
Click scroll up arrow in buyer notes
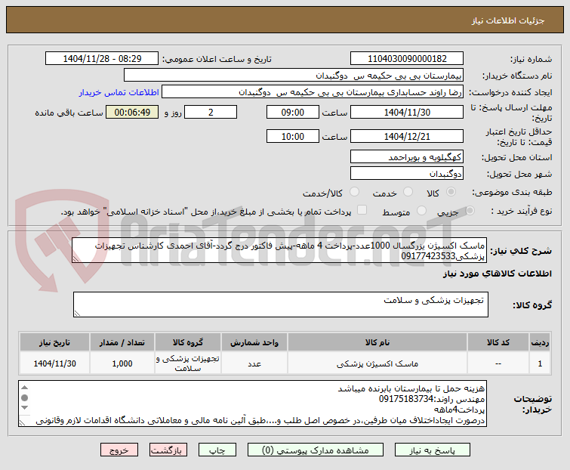pyautogui.click(x=24, y=388)
